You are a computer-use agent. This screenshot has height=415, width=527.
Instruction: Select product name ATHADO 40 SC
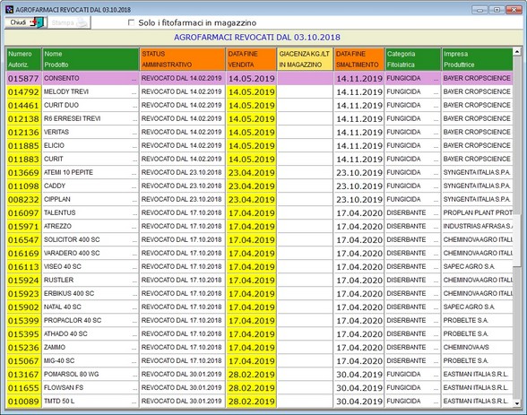coord(65,333)
